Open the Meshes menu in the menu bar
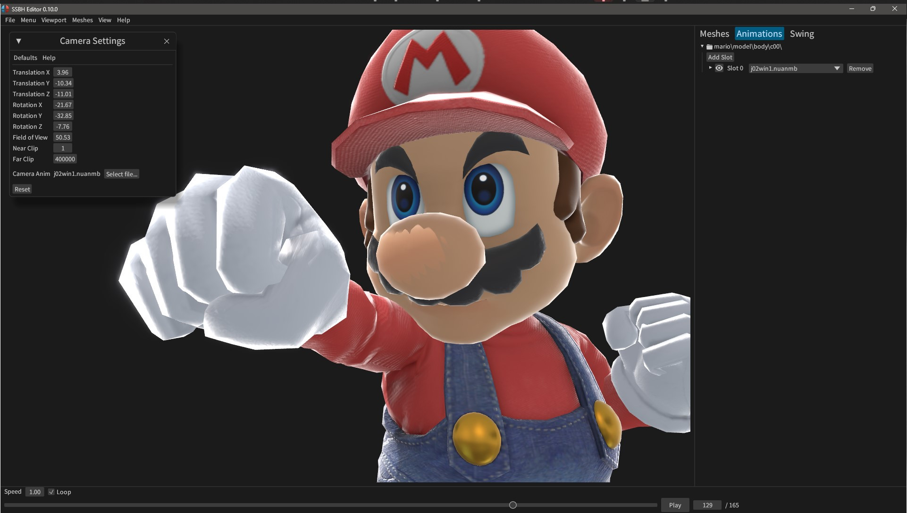907x513 pixels. (83, 20)
